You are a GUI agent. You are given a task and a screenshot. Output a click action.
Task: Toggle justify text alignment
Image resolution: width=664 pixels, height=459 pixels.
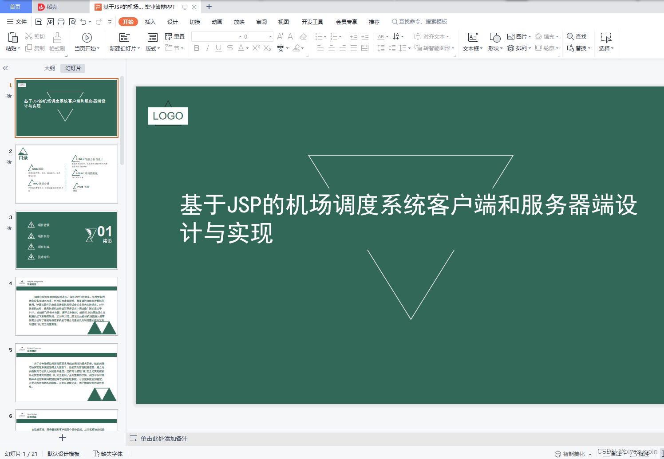(354, 48)
